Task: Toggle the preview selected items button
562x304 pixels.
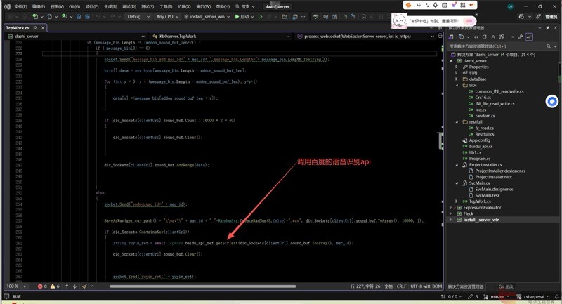Action: [529, 37]
